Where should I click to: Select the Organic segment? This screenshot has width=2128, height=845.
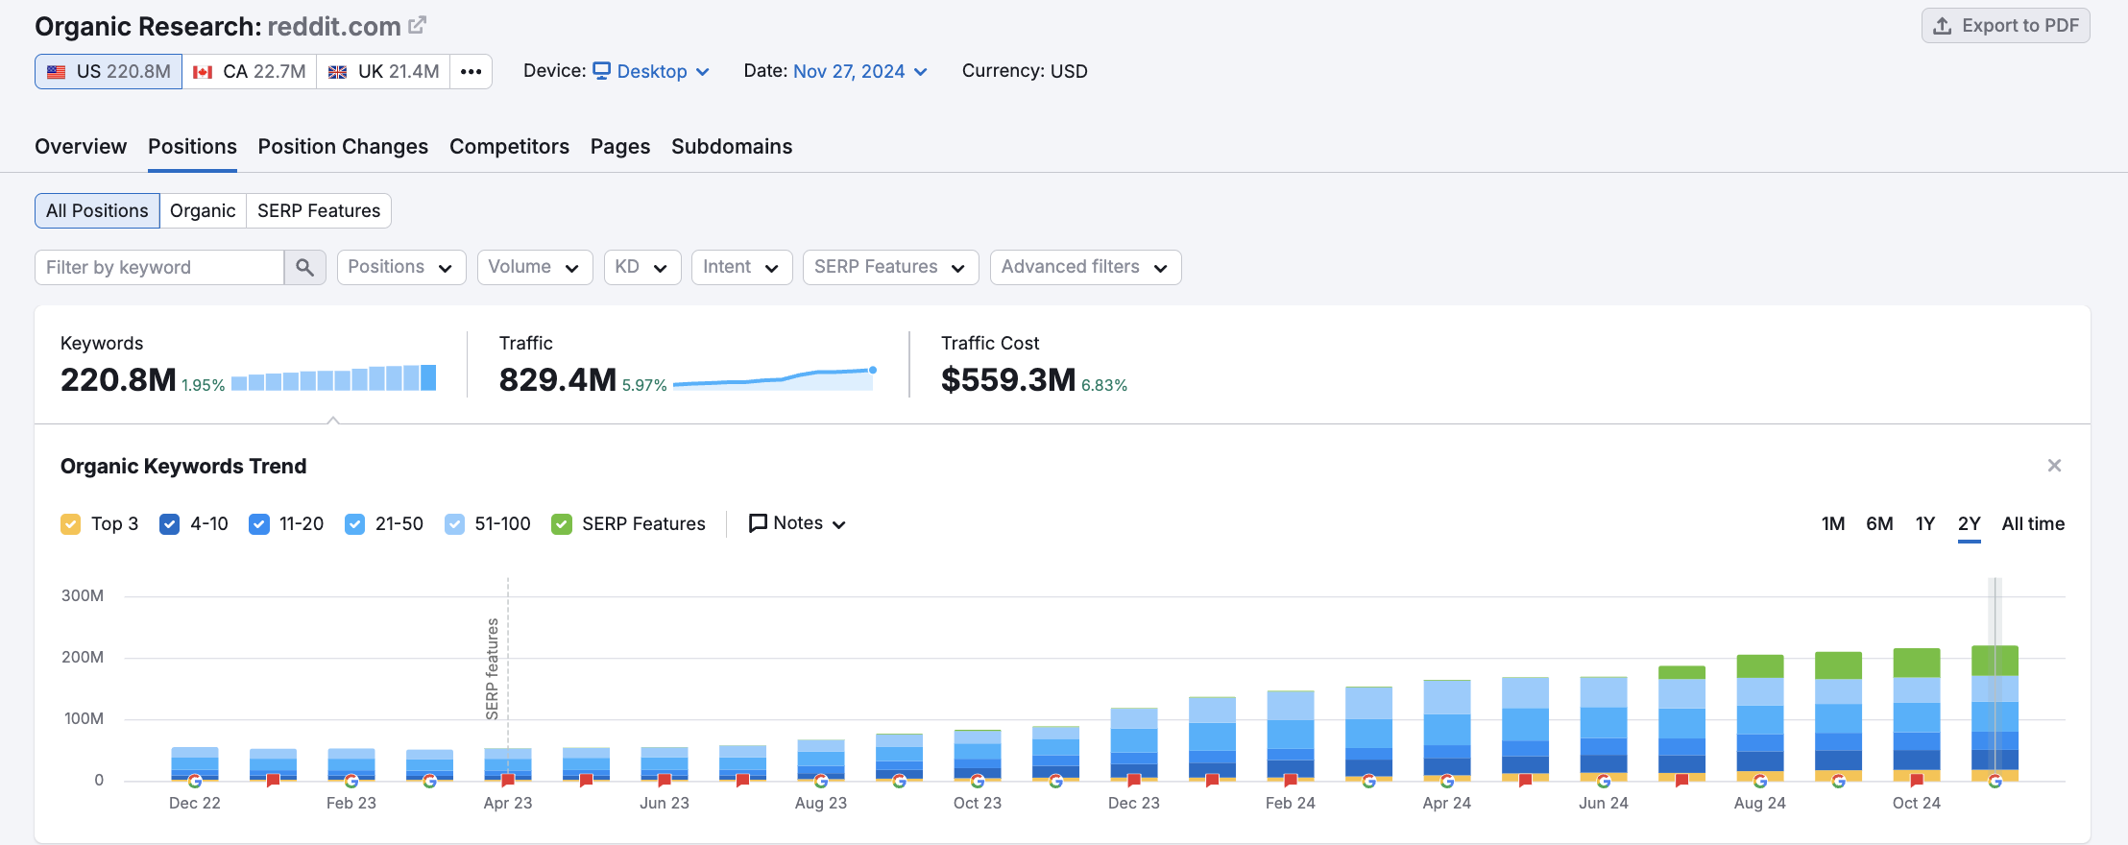(203, 210)
